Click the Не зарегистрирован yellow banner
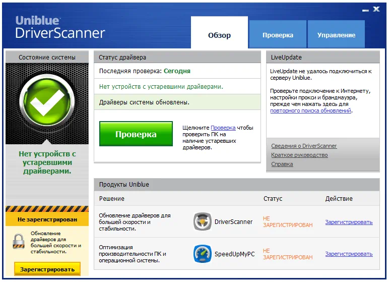 47,219
